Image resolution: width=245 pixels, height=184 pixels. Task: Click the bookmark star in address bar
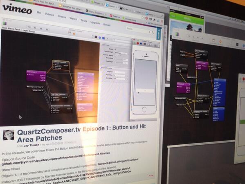tap(142, 18)
